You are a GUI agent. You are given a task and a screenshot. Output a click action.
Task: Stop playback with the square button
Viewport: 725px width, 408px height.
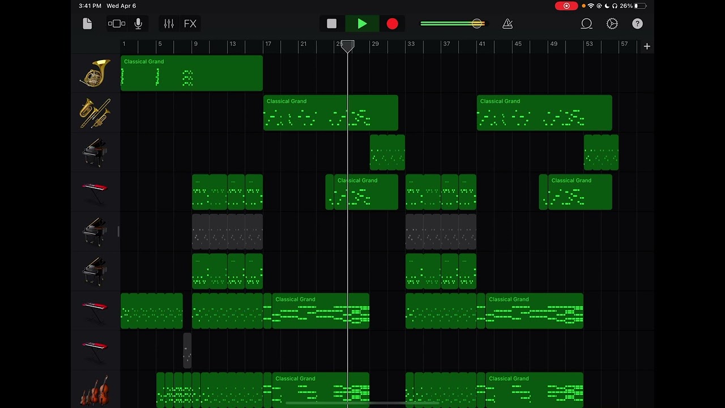pyautogui.click(x=332, y=24)
